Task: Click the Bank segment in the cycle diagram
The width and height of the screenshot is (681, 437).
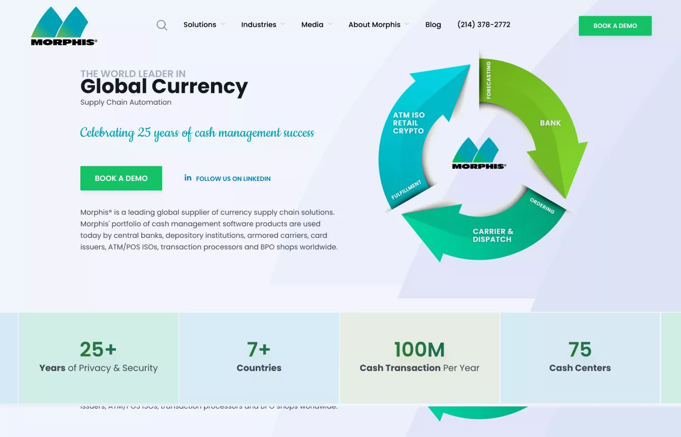Action: coord(550,123)
